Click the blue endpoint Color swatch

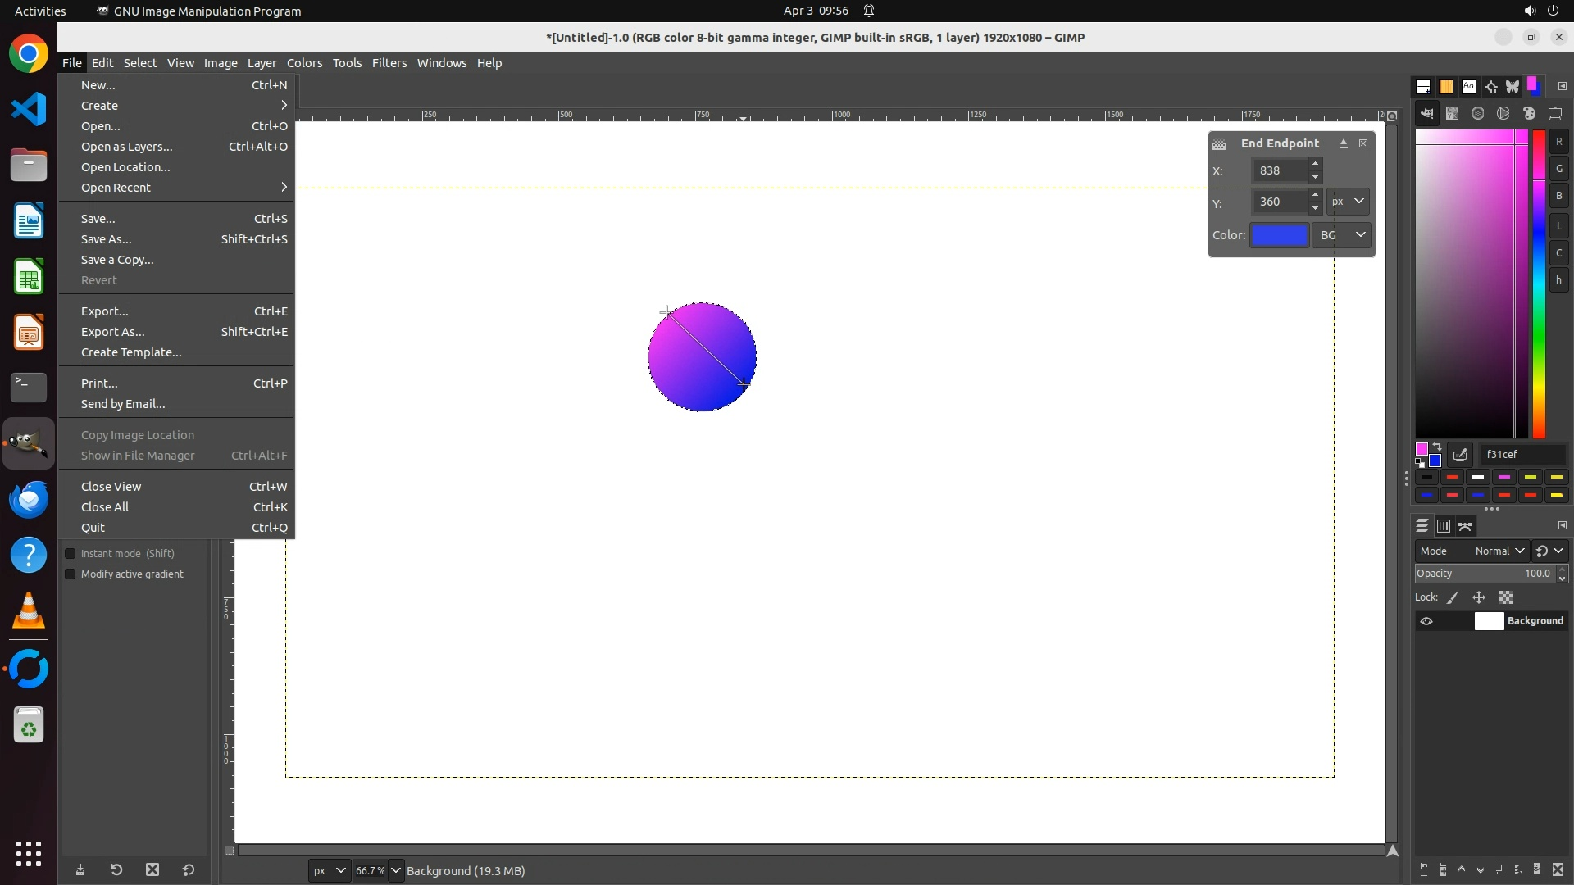click(x=1279, y=235)
